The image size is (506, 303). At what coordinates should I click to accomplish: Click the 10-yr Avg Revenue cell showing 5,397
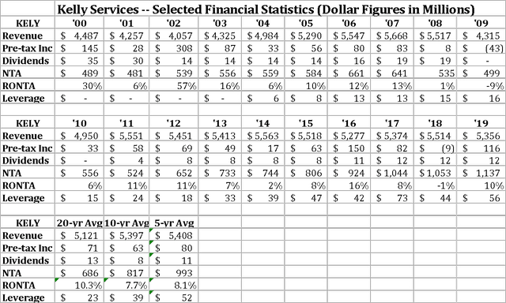point(126,235)
